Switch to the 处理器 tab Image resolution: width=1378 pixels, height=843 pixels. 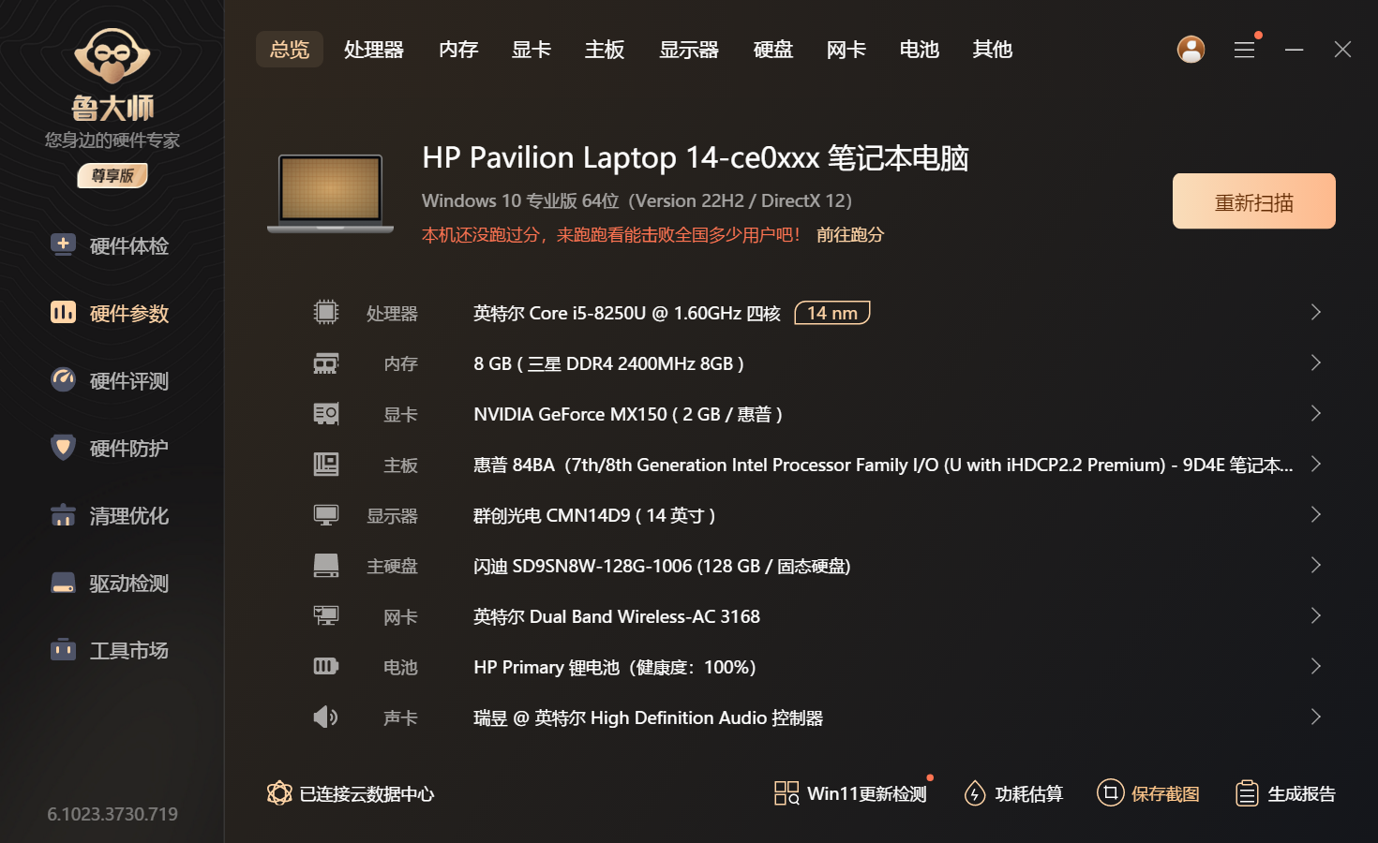(x=374, y=50)
